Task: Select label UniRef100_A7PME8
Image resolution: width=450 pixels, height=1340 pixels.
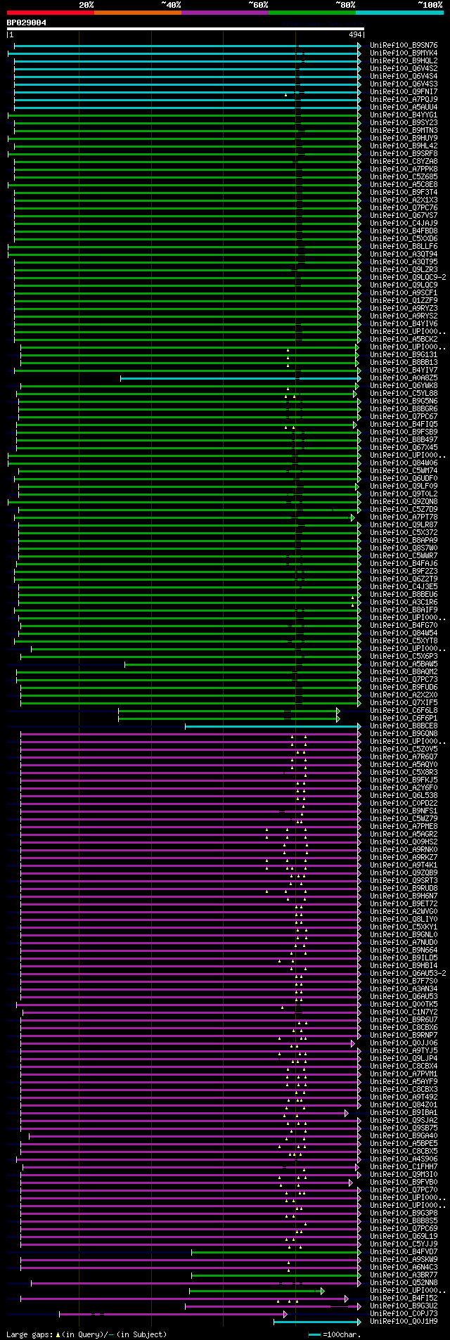Action: pos(404,827)
